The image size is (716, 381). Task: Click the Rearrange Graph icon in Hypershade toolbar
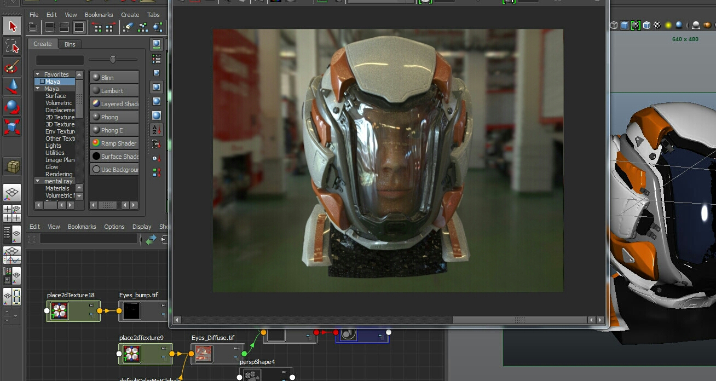(143, 26)
